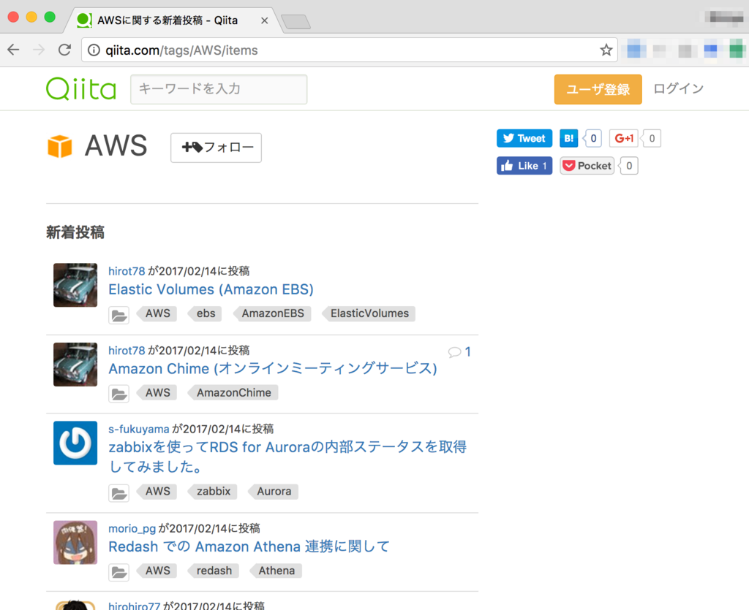Click the ログイン link
Screen dimensions: 749x610
click(x=678, y=88)
